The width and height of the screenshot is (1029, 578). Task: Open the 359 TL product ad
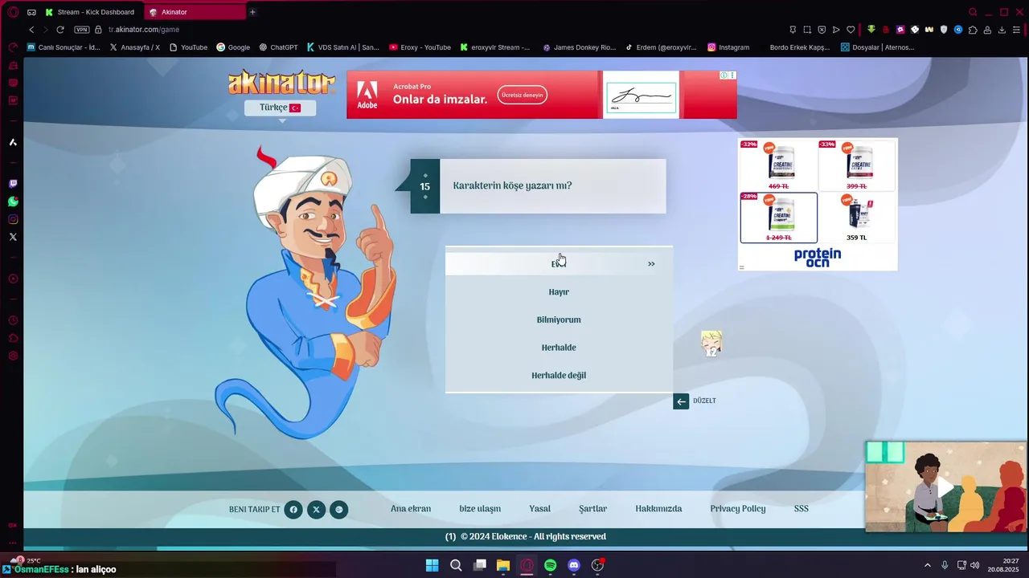(x=857, y=218)
